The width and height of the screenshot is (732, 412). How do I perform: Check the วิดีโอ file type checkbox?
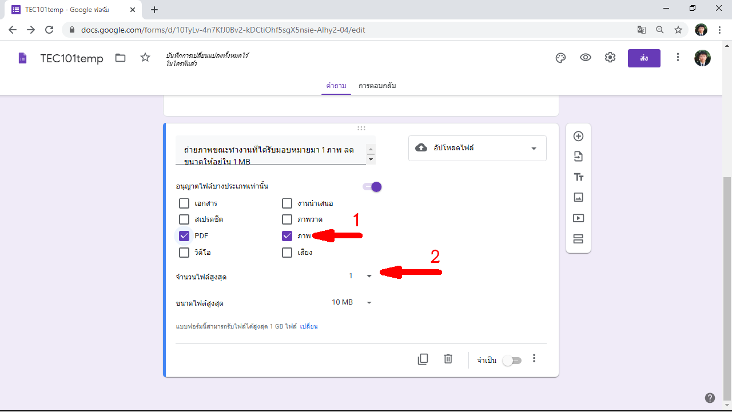pos(184,253)
